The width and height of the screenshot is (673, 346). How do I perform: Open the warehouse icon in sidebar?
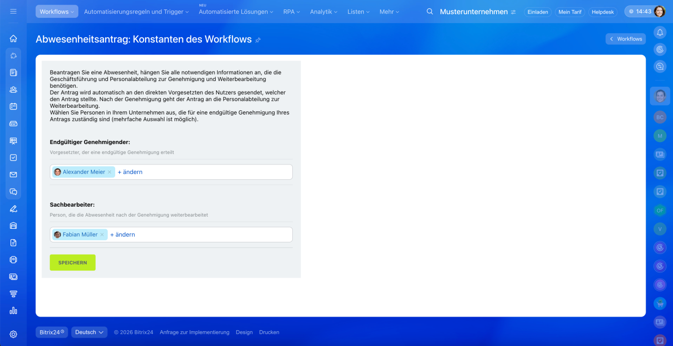[13, 226]
